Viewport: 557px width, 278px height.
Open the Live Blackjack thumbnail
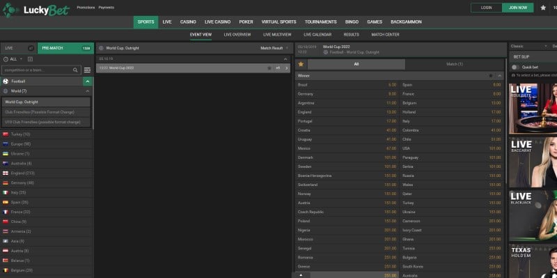click(x=533, y=216)
